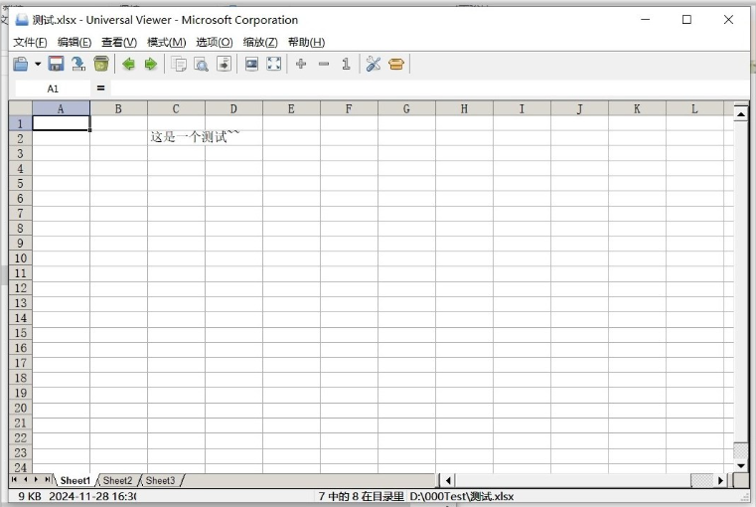Toggle full screen with the expand arrows icon
Viewport: 756px width, 507px height.
pos(274,64)
